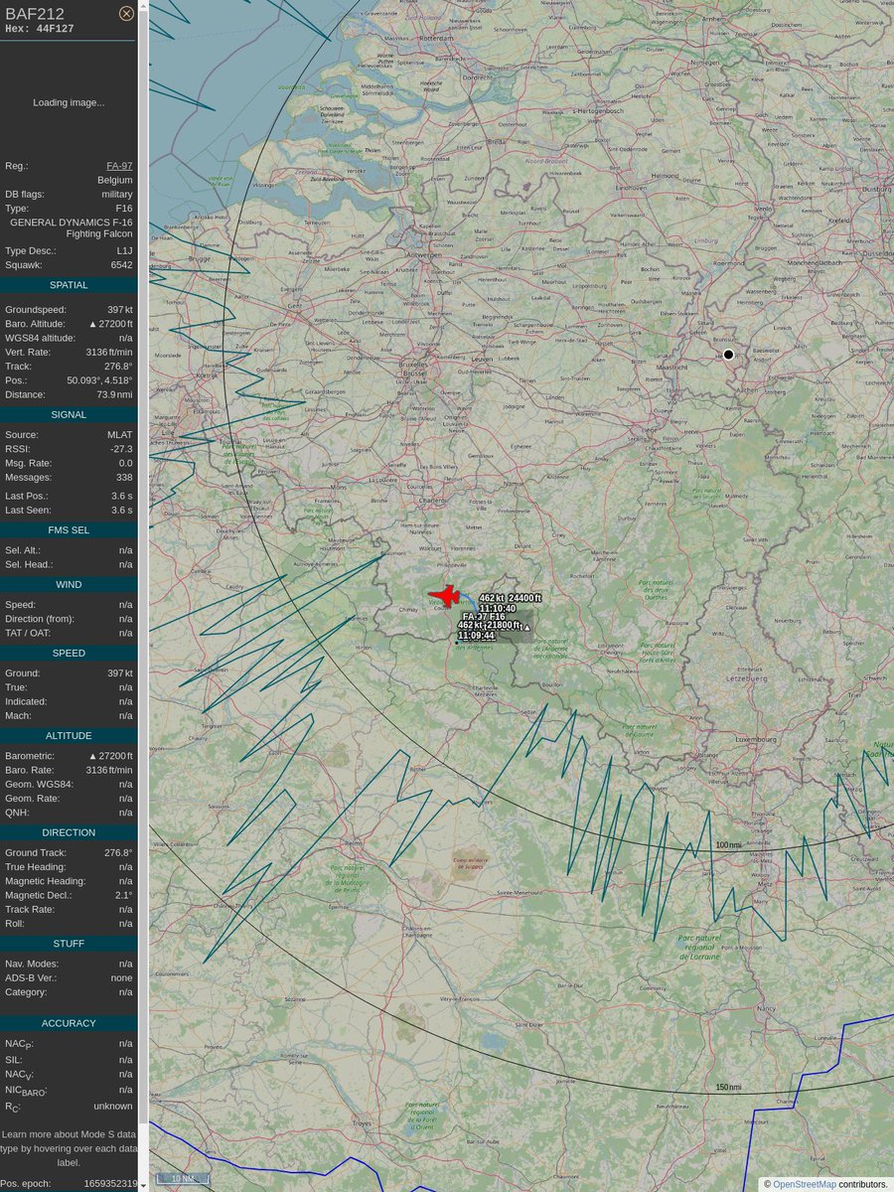This screenshot has width=894, height=1192.
Task: Click the 10 NM map scale bar
Action: (x=182, y=1177)
